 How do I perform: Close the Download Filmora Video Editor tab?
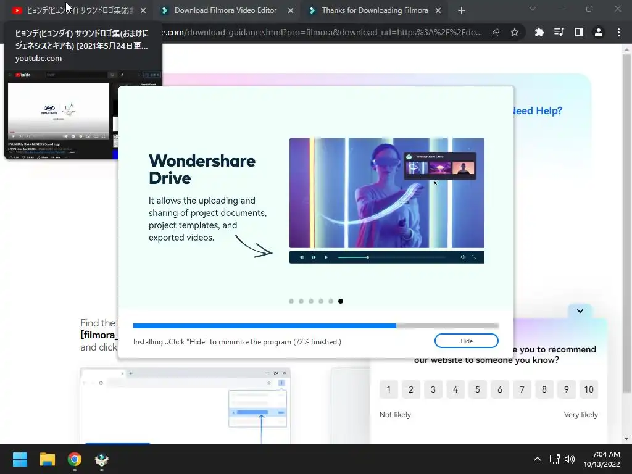[x=291, y=11]
